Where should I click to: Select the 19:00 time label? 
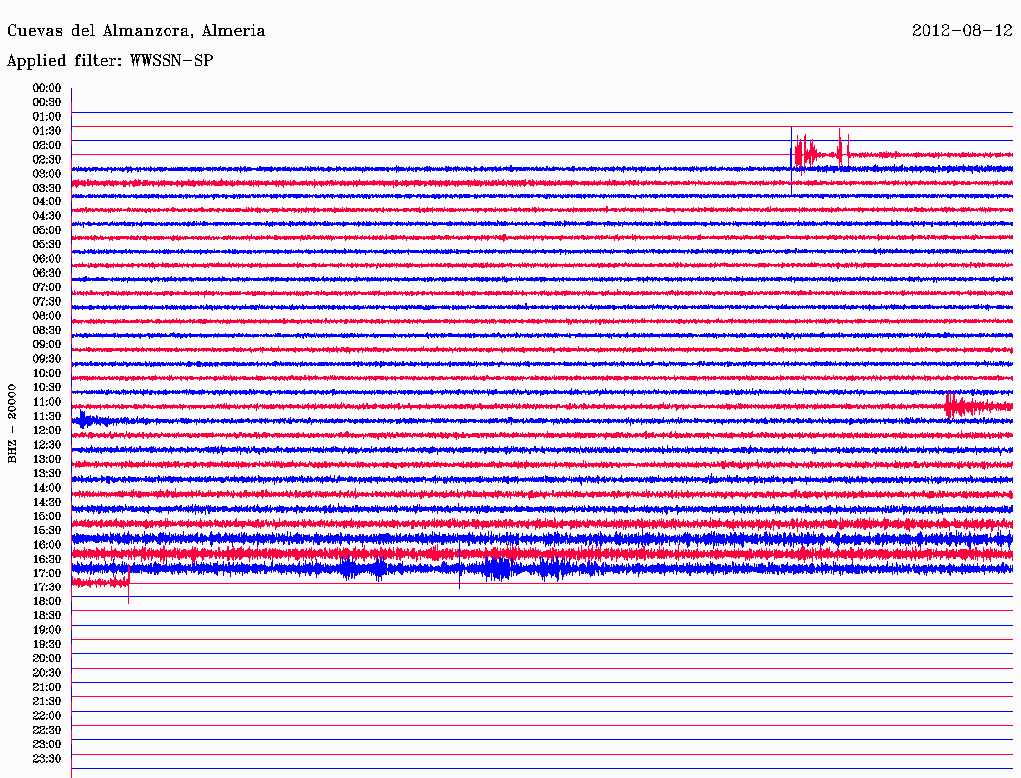(47, 630)
